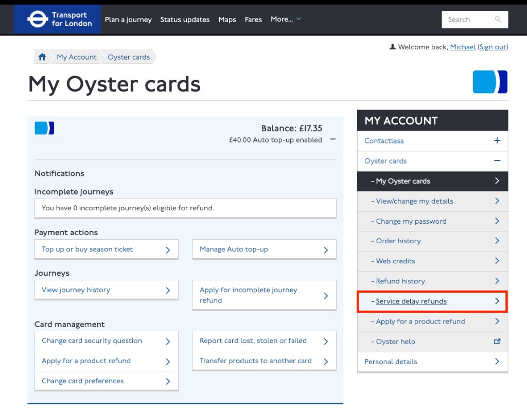Viewport: 527px width, 413px height.
Task: Click chevron beside Service delay refunds
Action: coord(497,301)
